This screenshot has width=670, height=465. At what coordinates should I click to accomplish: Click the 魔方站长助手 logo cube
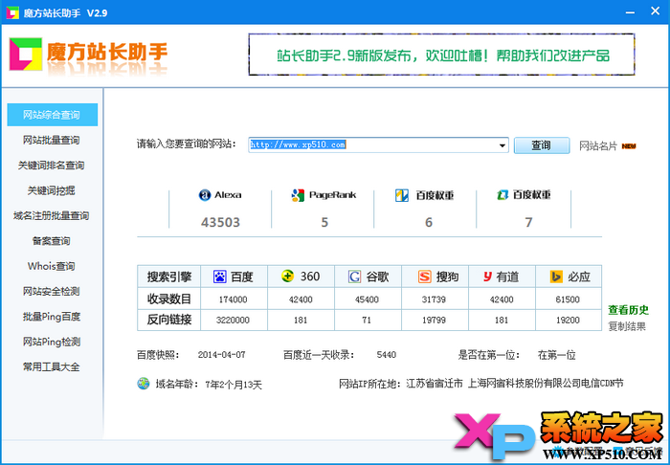(x=26, y=55)
